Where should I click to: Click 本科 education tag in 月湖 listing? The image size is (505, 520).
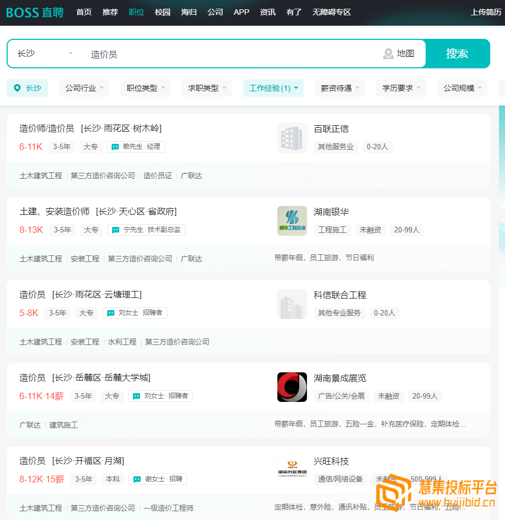(113, 479)
